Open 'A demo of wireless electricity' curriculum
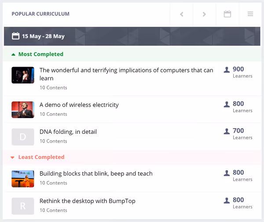The height and width of the screenshot is (222, 264). pos(79,105)
